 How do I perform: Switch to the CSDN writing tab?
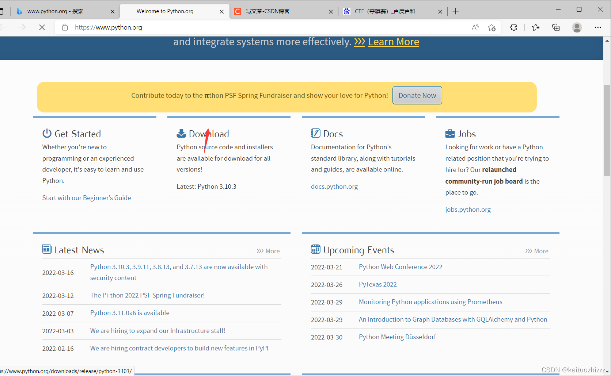[284, 11]
